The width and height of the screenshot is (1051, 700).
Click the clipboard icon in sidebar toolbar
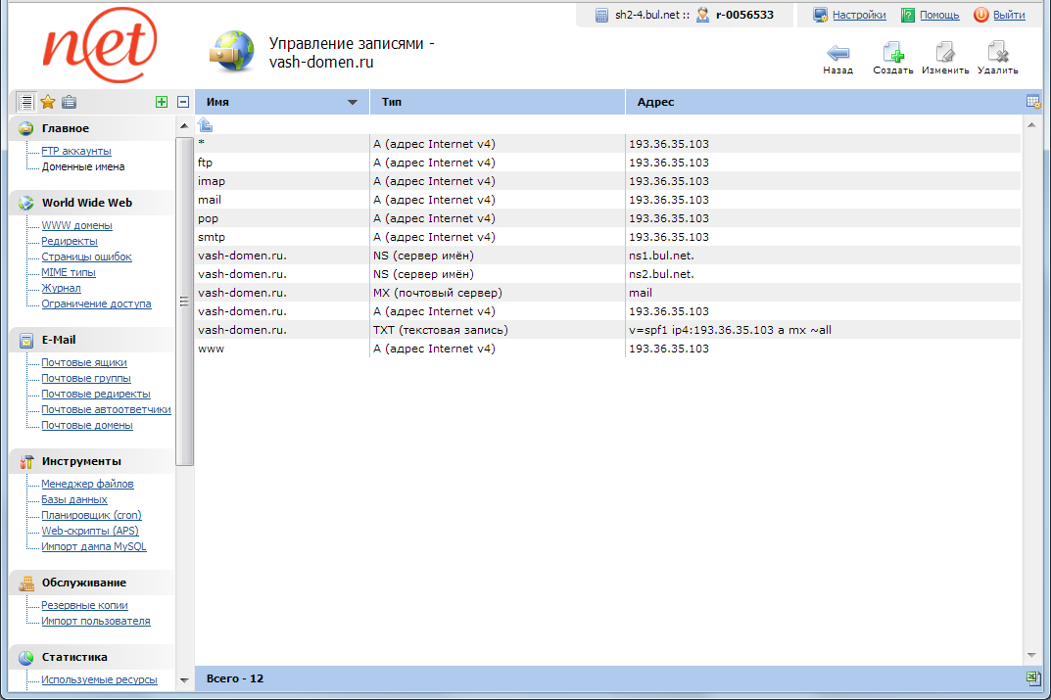69,102
